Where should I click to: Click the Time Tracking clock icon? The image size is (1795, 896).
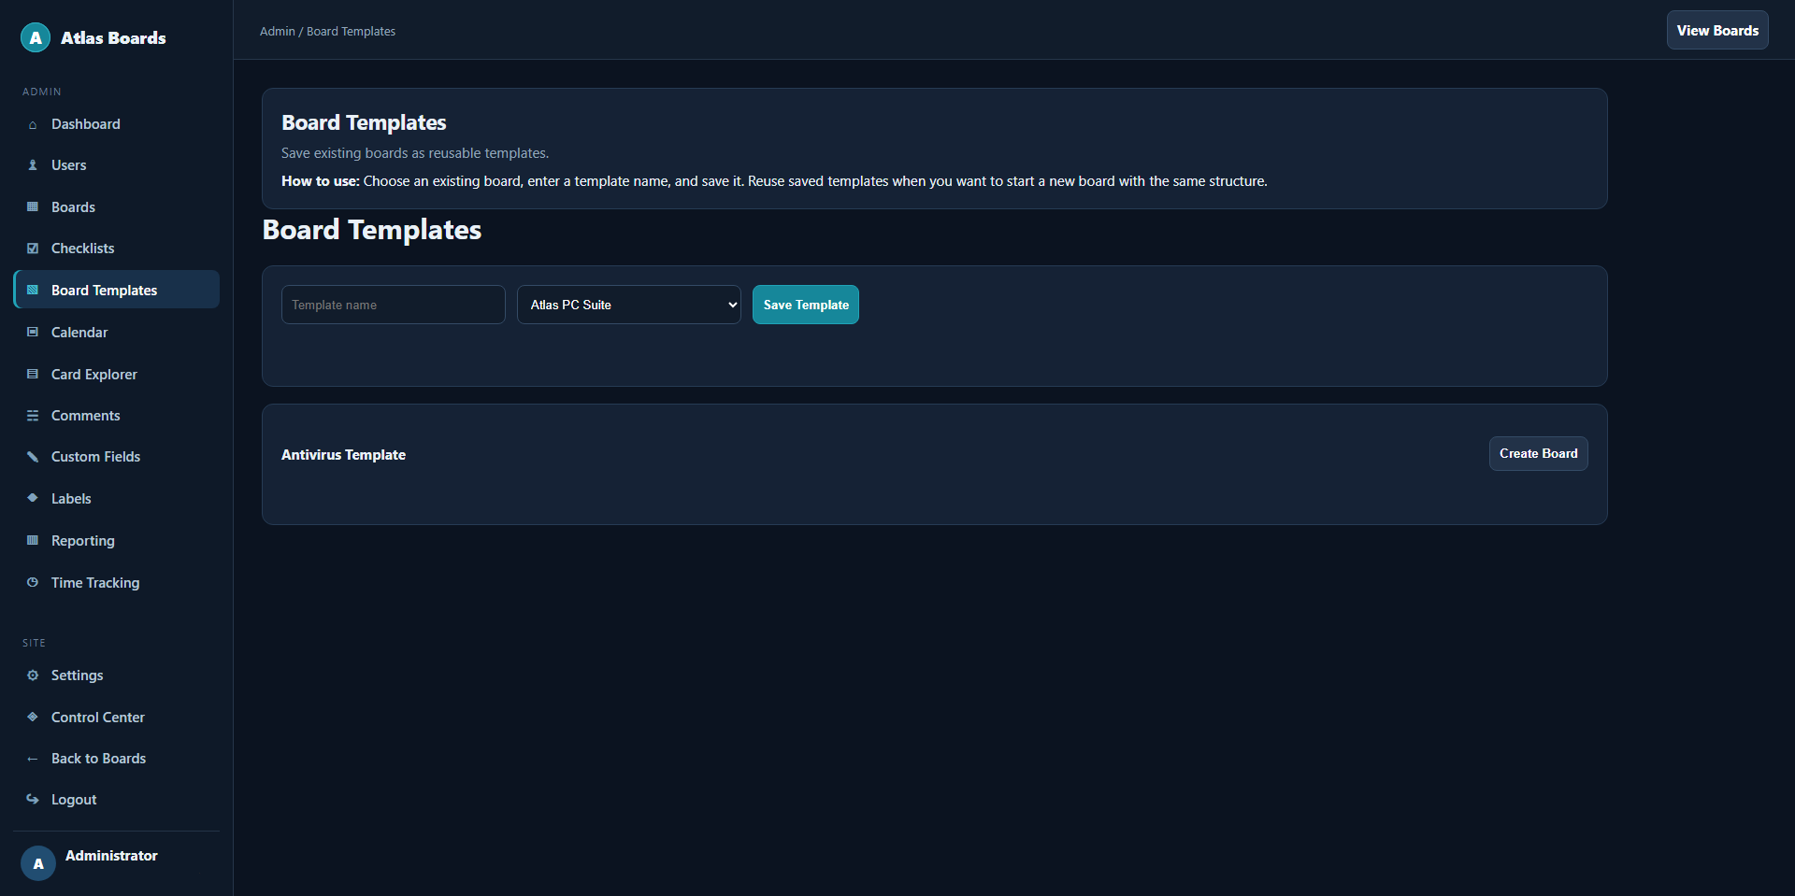33,582
